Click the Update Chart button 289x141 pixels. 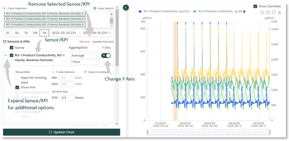point(61,132)
